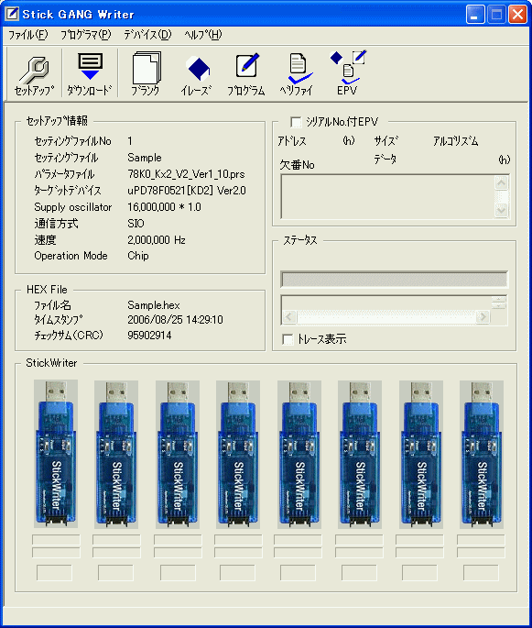This screenshot has width=532, height=628.
Task: Click status log right scroll arrow
Action: (x=483, y=317)
